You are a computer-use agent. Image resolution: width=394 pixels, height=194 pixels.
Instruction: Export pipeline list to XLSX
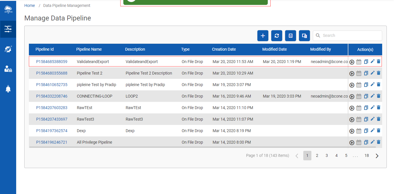pyautogui.click(x=291, y=36)
